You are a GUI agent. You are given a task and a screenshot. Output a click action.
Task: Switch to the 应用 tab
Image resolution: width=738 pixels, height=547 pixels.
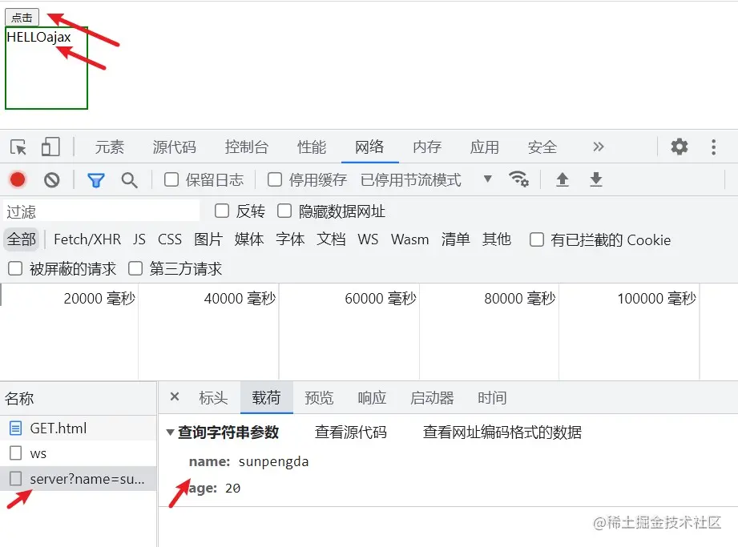(484, 147)
